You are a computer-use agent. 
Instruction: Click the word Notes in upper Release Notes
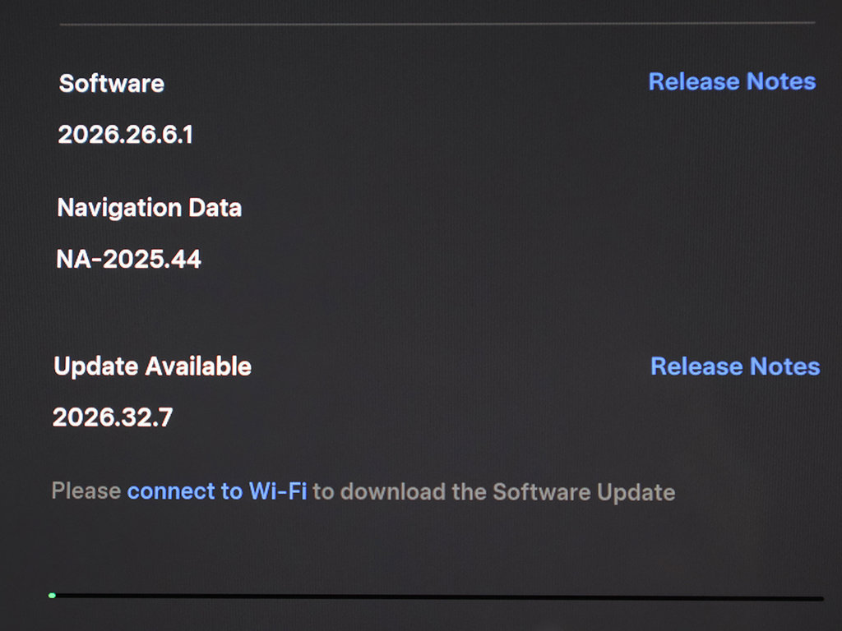click(x=781, y=81)
